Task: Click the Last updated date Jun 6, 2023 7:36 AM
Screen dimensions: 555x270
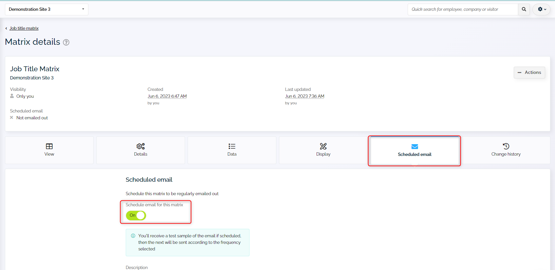Action: (305, 96)
